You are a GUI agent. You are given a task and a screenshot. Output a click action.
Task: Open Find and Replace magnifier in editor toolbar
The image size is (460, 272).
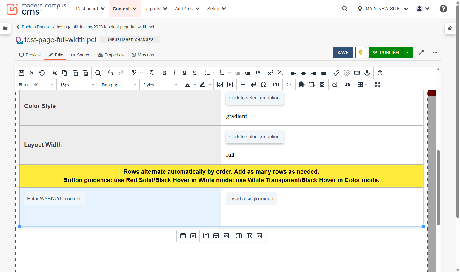[x=98, y=73]
